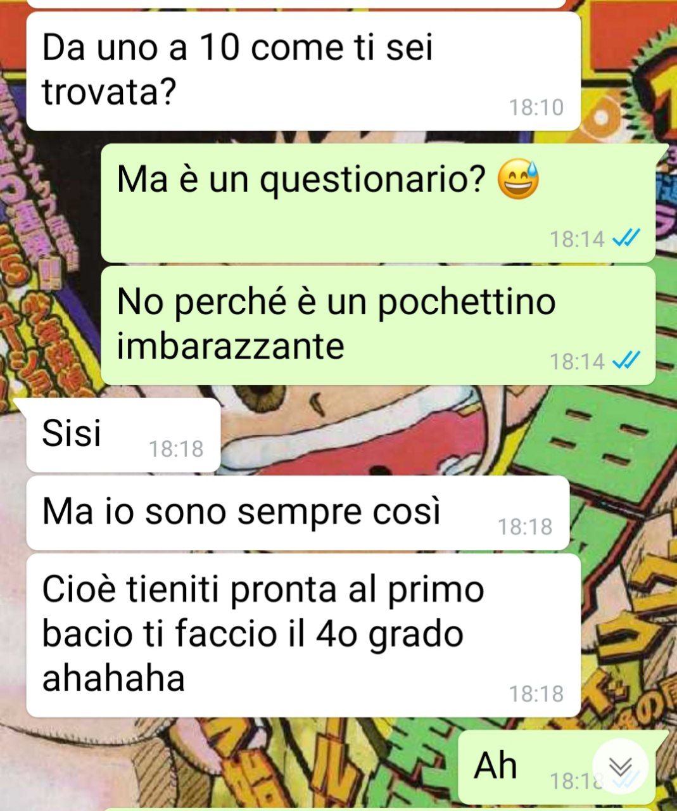Select the 'Ma io sono sempre così' message
Screen dimensions: 677x811
tap(298, 513)
